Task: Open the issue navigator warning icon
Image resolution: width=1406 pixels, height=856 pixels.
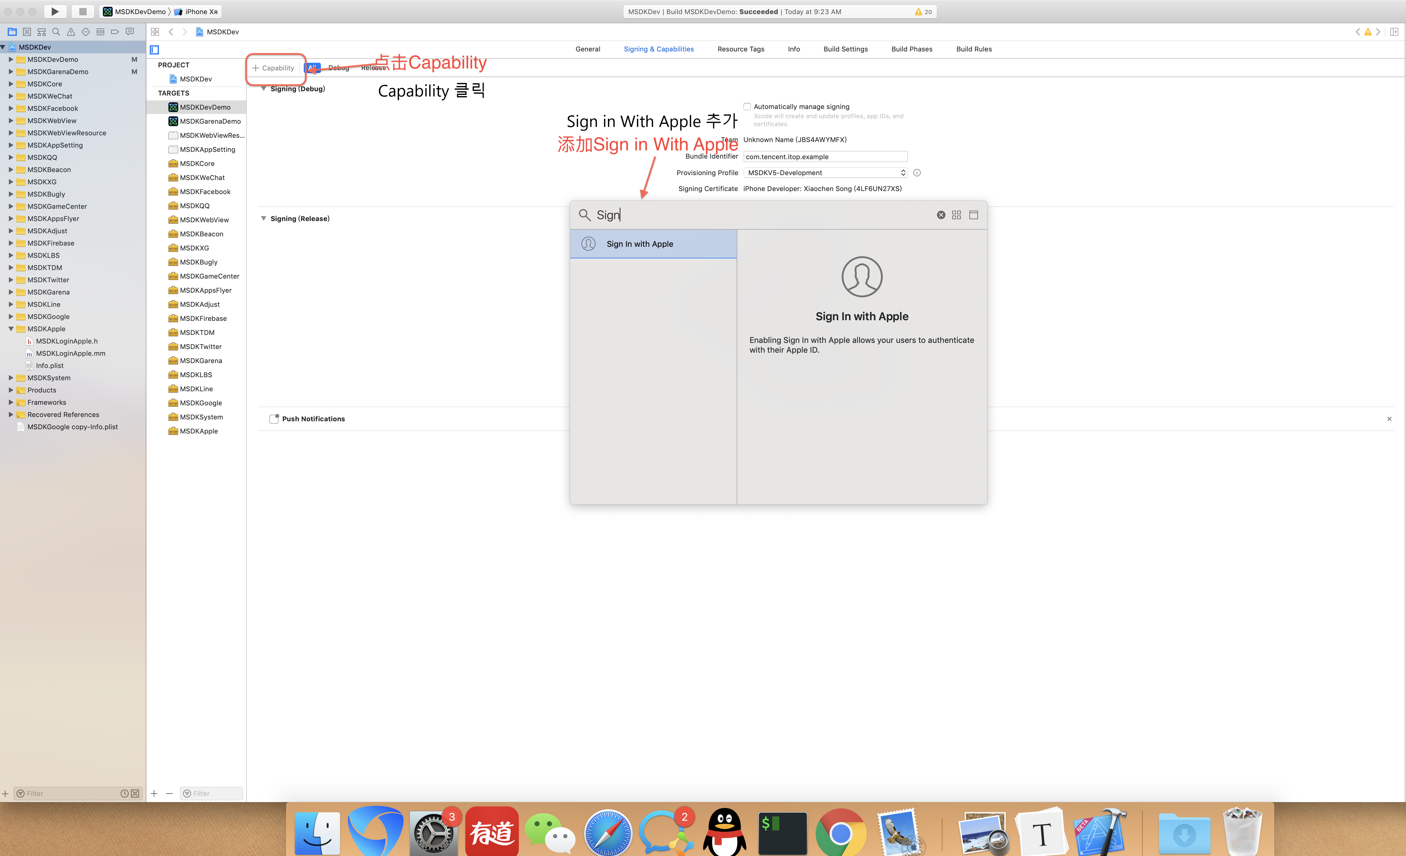Action: [71, 32]
